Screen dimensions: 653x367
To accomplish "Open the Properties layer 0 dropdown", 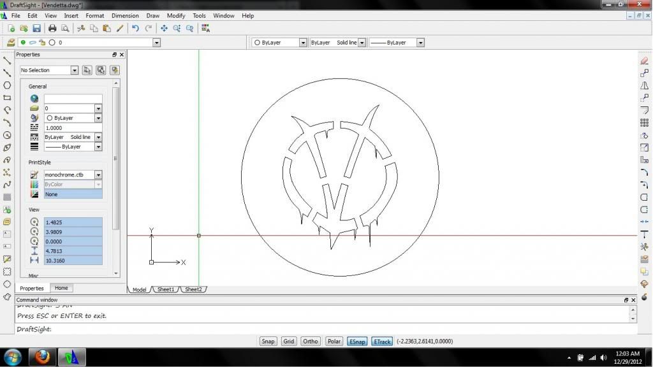I will (98, 108).
